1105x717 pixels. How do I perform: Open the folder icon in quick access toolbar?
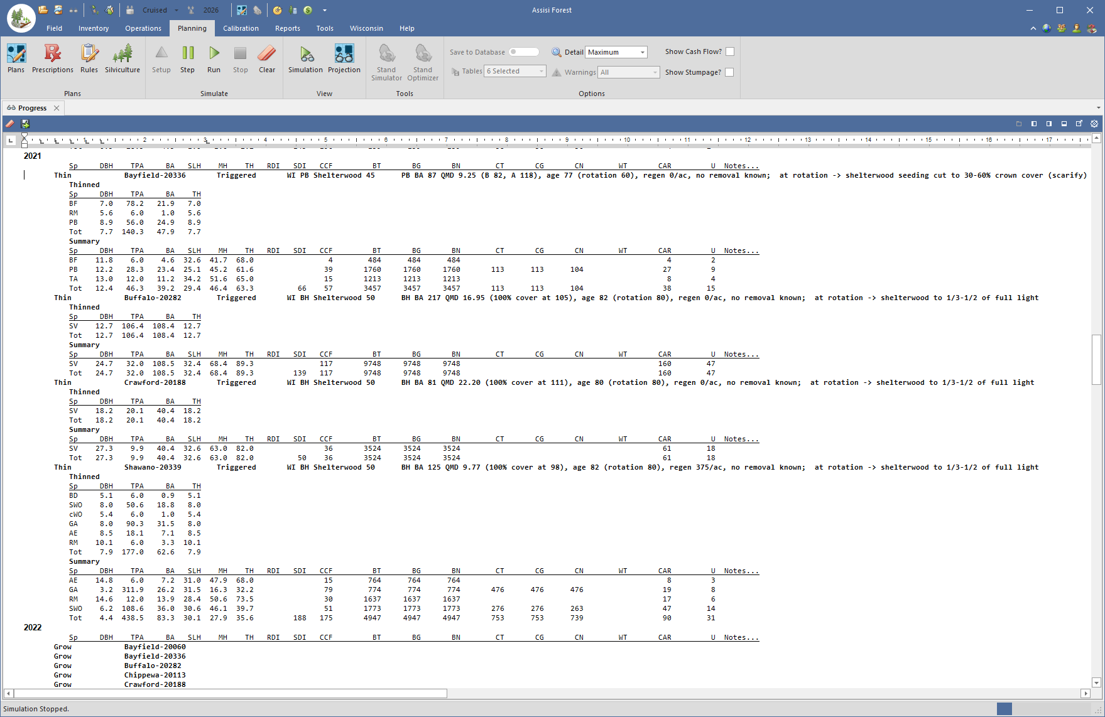pyautogui.click(x=43, y=10)
